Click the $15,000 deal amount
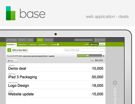The width and height of the screenshot is (135, 104). (x=97, y=94)
